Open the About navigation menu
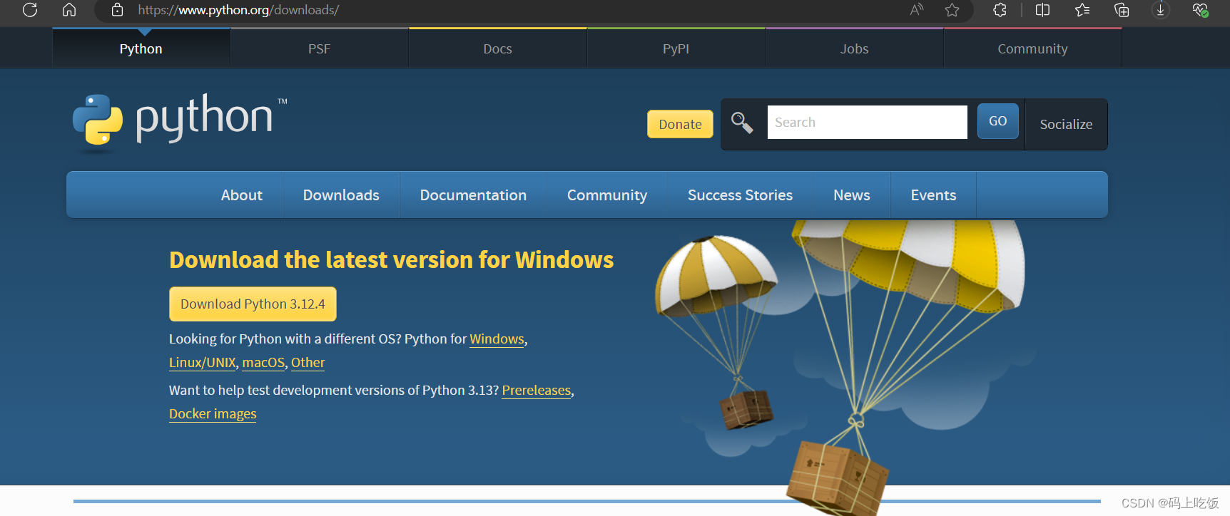 242,195
